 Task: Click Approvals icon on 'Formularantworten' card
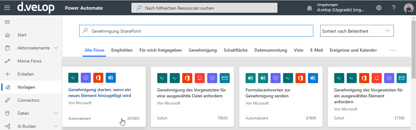click(x=276, y=78)
